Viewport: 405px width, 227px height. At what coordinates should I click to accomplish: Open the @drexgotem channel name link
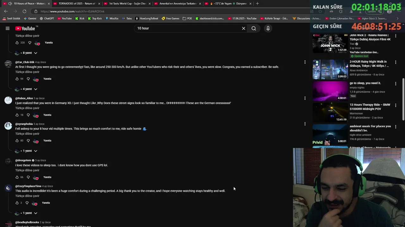[23, 160]
